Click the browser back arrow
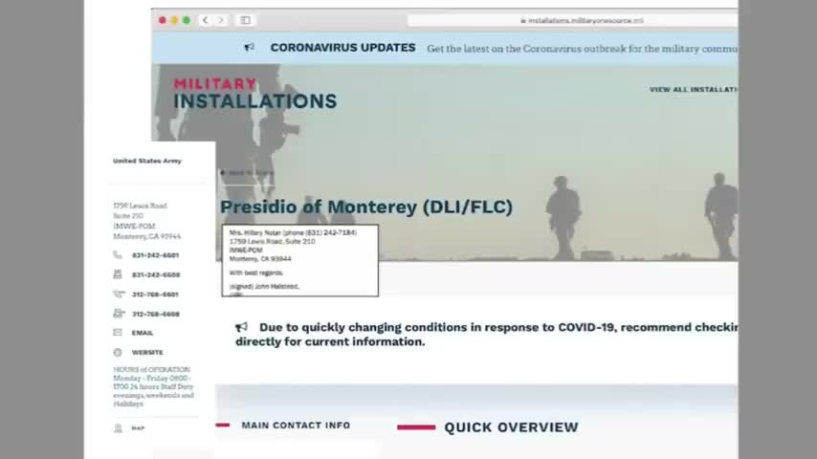 (x=206, y=20)
